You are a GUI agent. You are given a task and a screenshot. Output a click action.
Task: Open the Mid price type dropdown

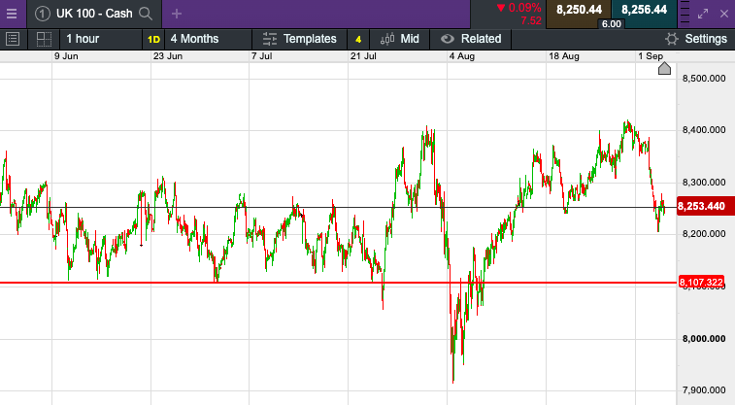click(x=400, y=39)
